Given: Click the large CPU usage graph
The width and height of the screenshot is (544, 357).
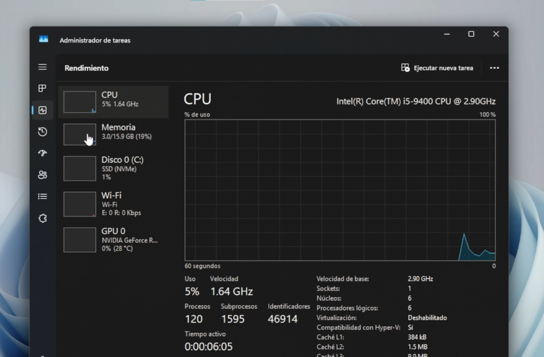Looking at the screenshot, I should click(x=340, y=190).
